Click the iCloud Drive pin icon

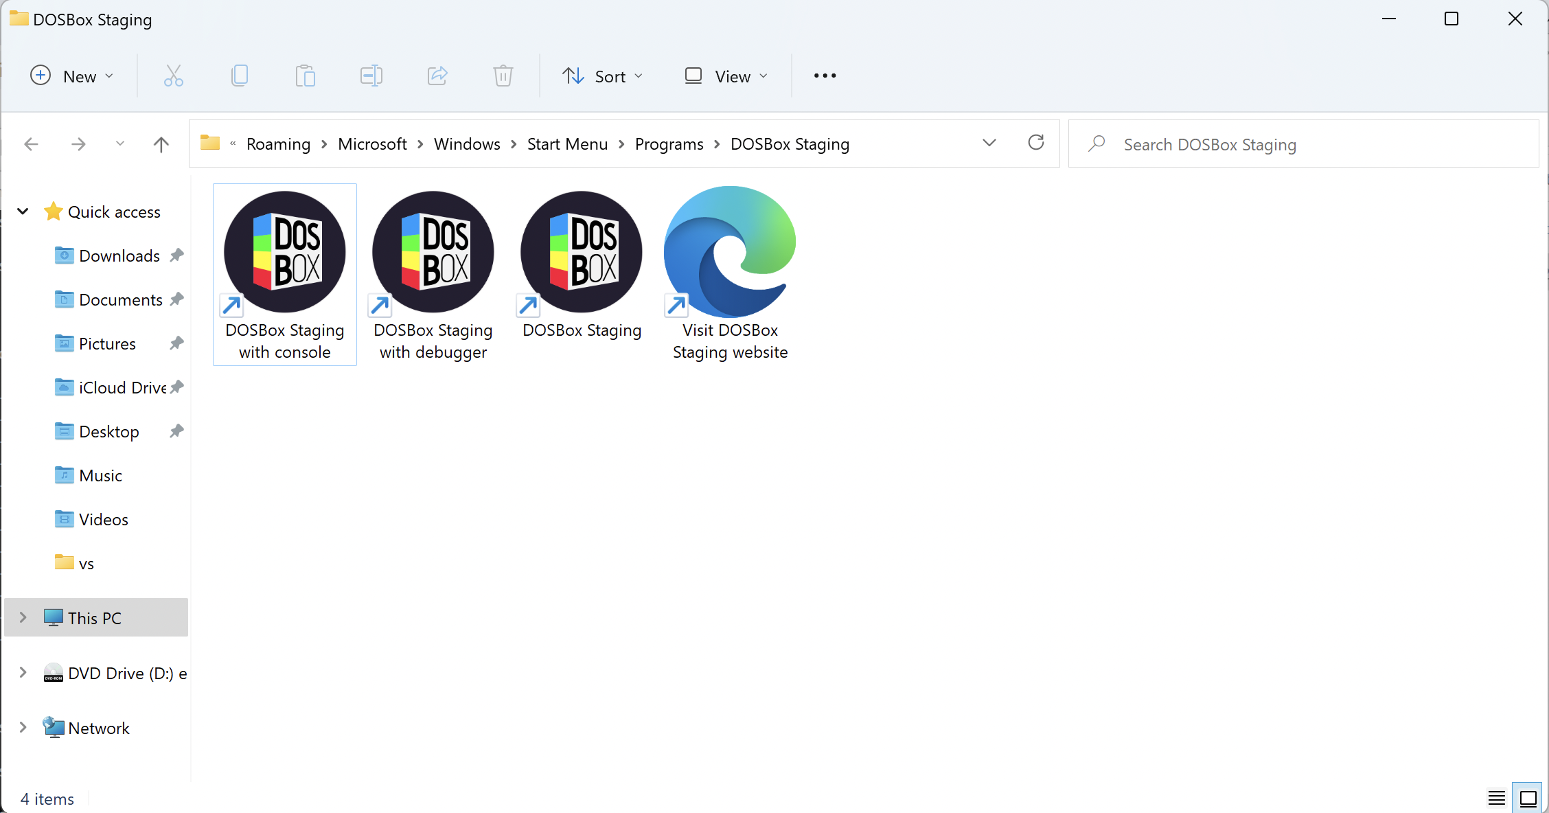click(176, 387)
